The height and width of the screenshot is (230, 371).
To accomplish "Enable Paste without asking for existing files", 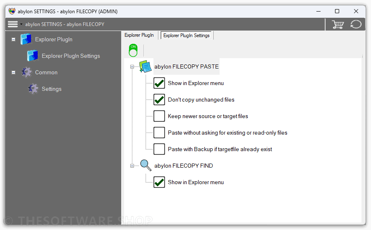I will (x=159, y=133).
